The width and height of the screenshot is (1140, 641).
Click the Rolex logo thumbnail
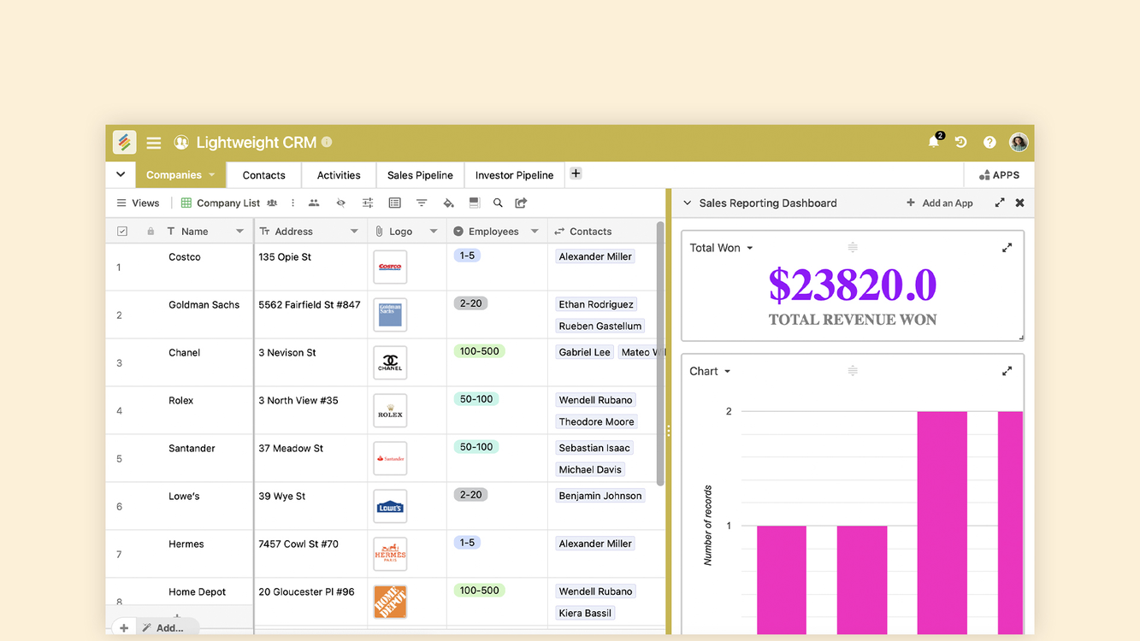pyautogui.click(x=390, y=410)
